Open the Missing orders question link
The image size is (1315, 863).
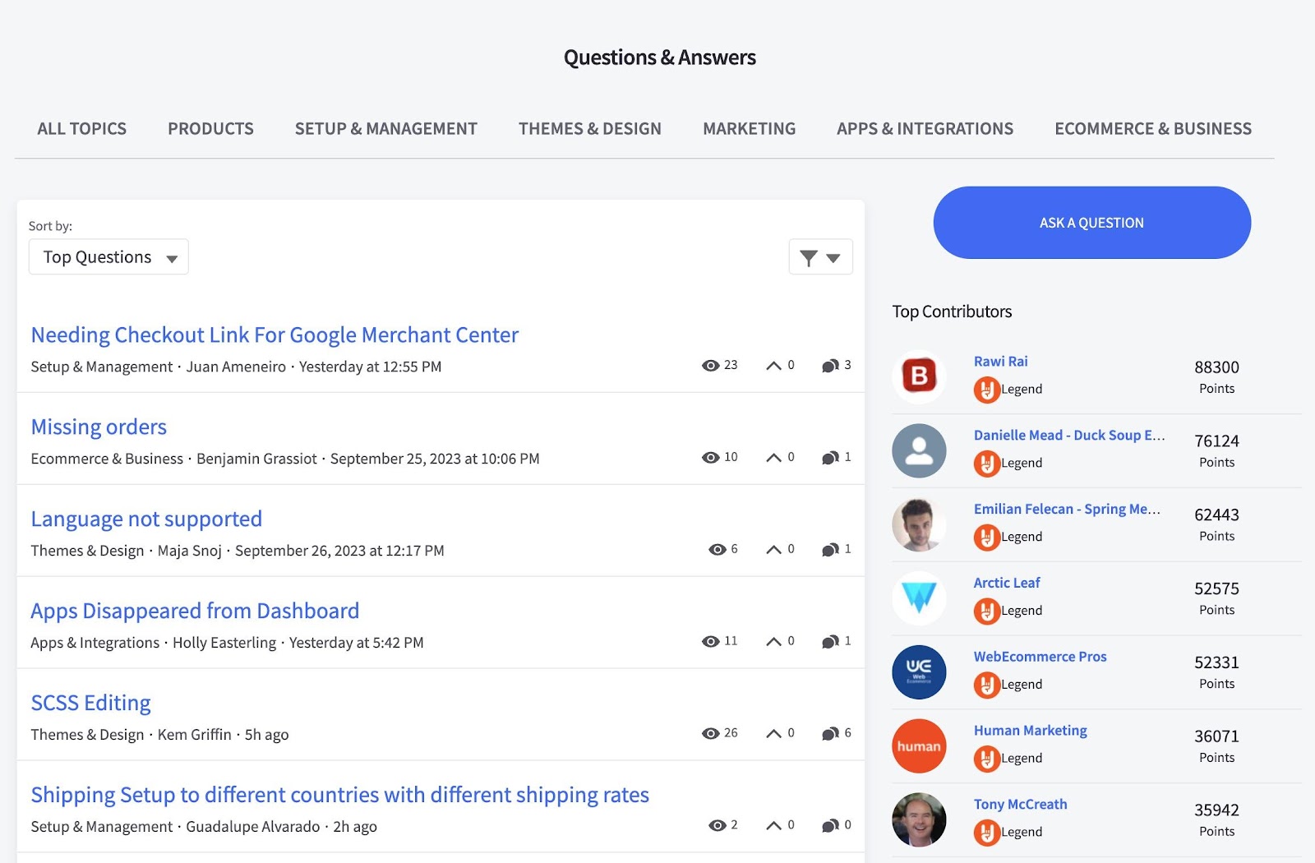[x=98, y=427]
